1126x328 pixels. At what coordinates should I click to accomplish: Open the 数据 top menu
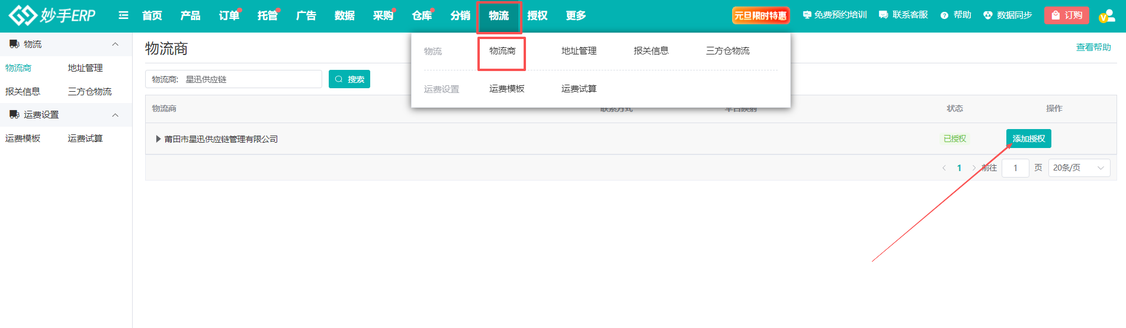[345, 15]
